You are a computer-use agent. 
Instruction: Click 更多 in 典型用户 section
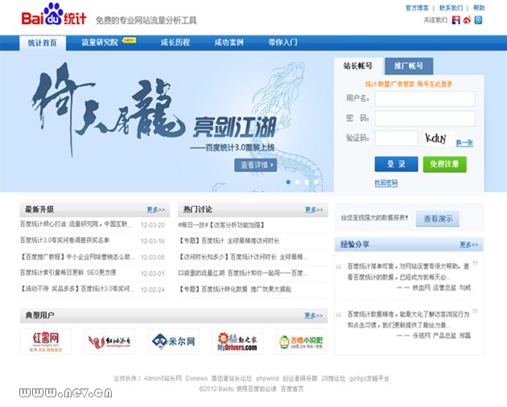[x=313, y=315]
